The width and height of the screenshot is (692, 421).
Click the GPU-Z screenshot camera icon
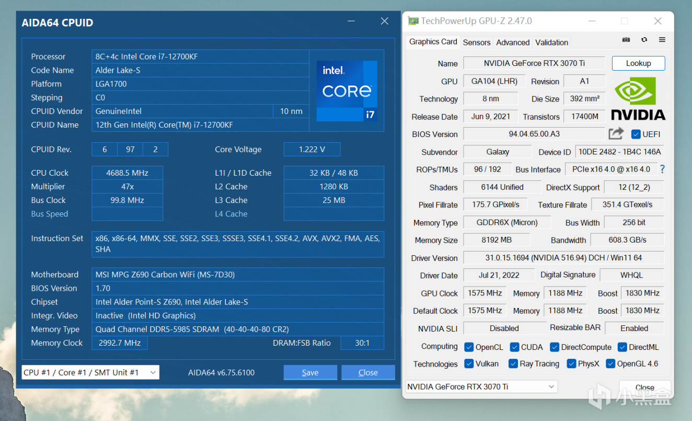click(626, 40)
